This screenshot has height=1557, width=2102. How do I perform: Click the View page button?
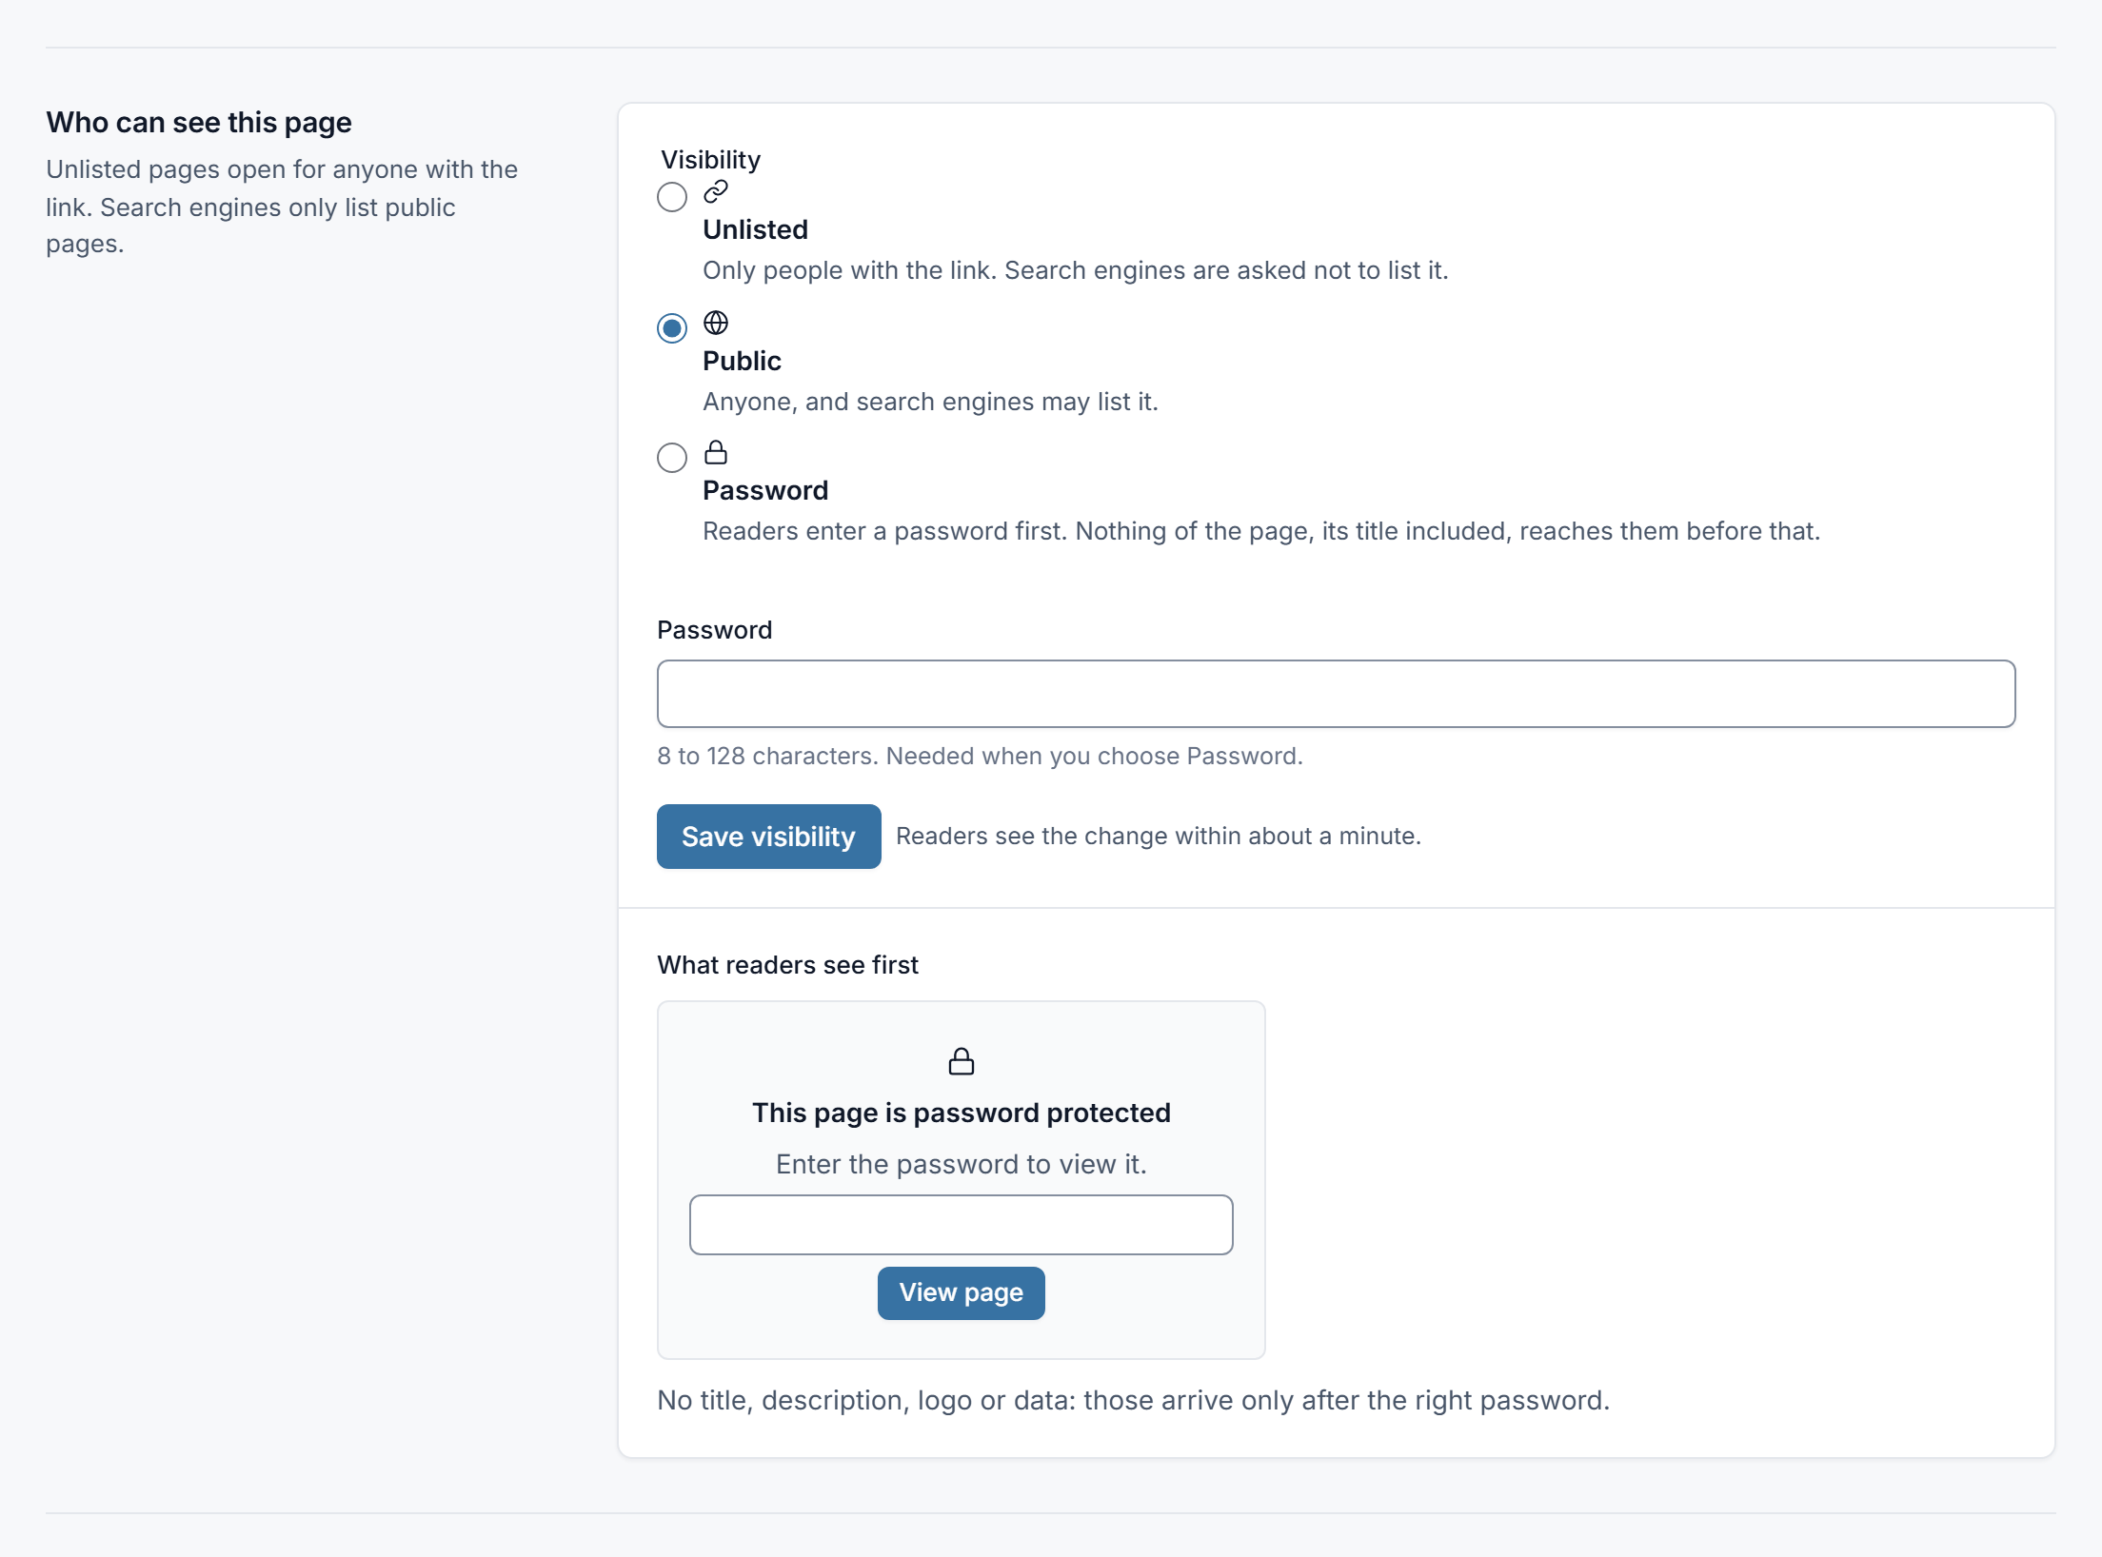[x=962, y=1292]
